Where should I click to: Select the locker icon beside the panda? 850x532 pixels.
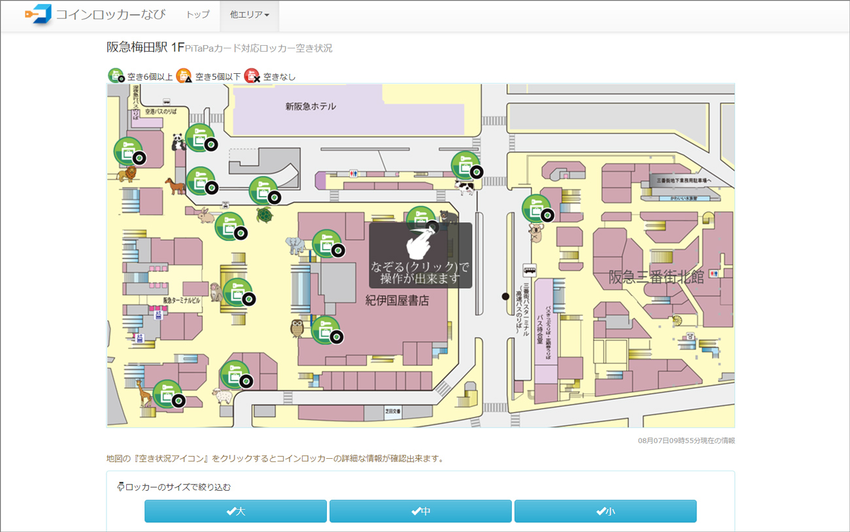click(200, 138)
